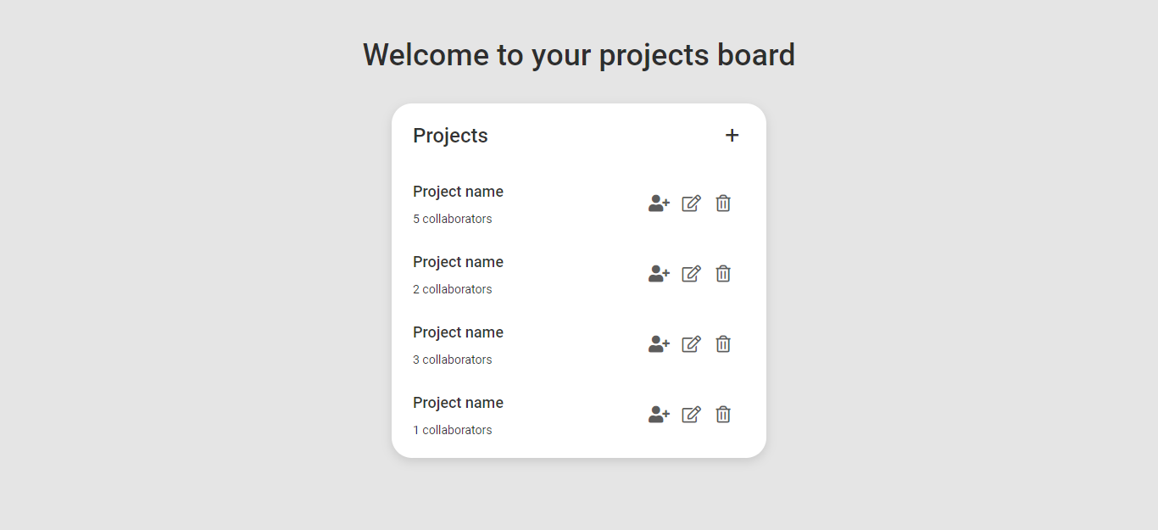Viewport: 1158px width, 530px height.
Task: Select the 3 collaborators text
Action: click(x=452, y=360)
